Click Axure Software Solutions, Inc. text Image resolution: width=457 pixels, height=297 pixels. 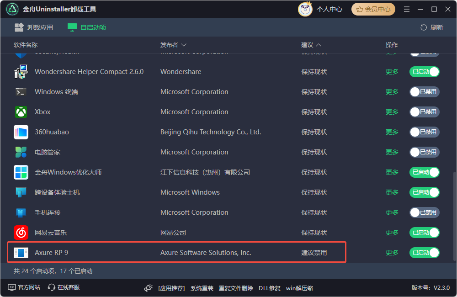click(206, 253)
